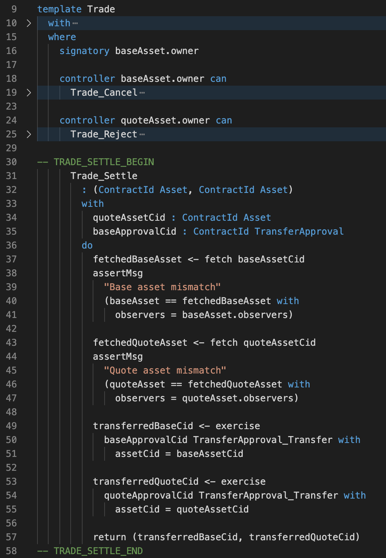
Task: Click the 'do' keyword on line 36
Action: tap(87, 245)
